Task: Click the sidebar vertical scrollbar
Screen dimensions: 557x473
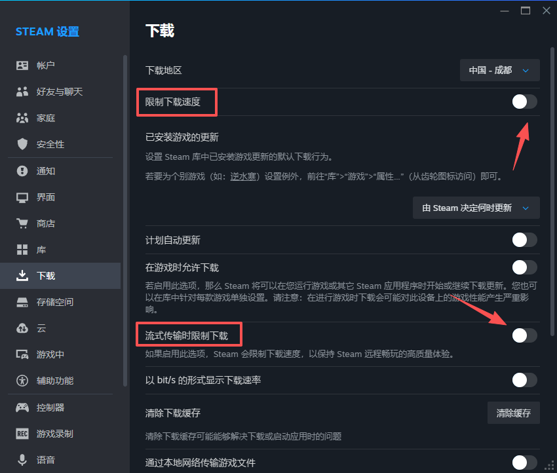Action: 125,223
